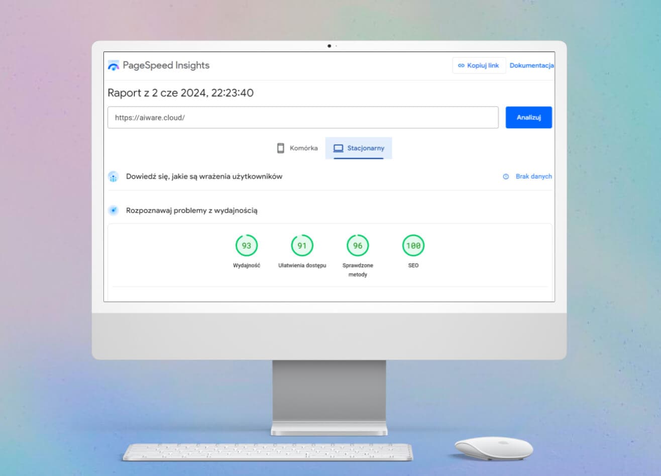Click the SEO label

click(413, 266)
